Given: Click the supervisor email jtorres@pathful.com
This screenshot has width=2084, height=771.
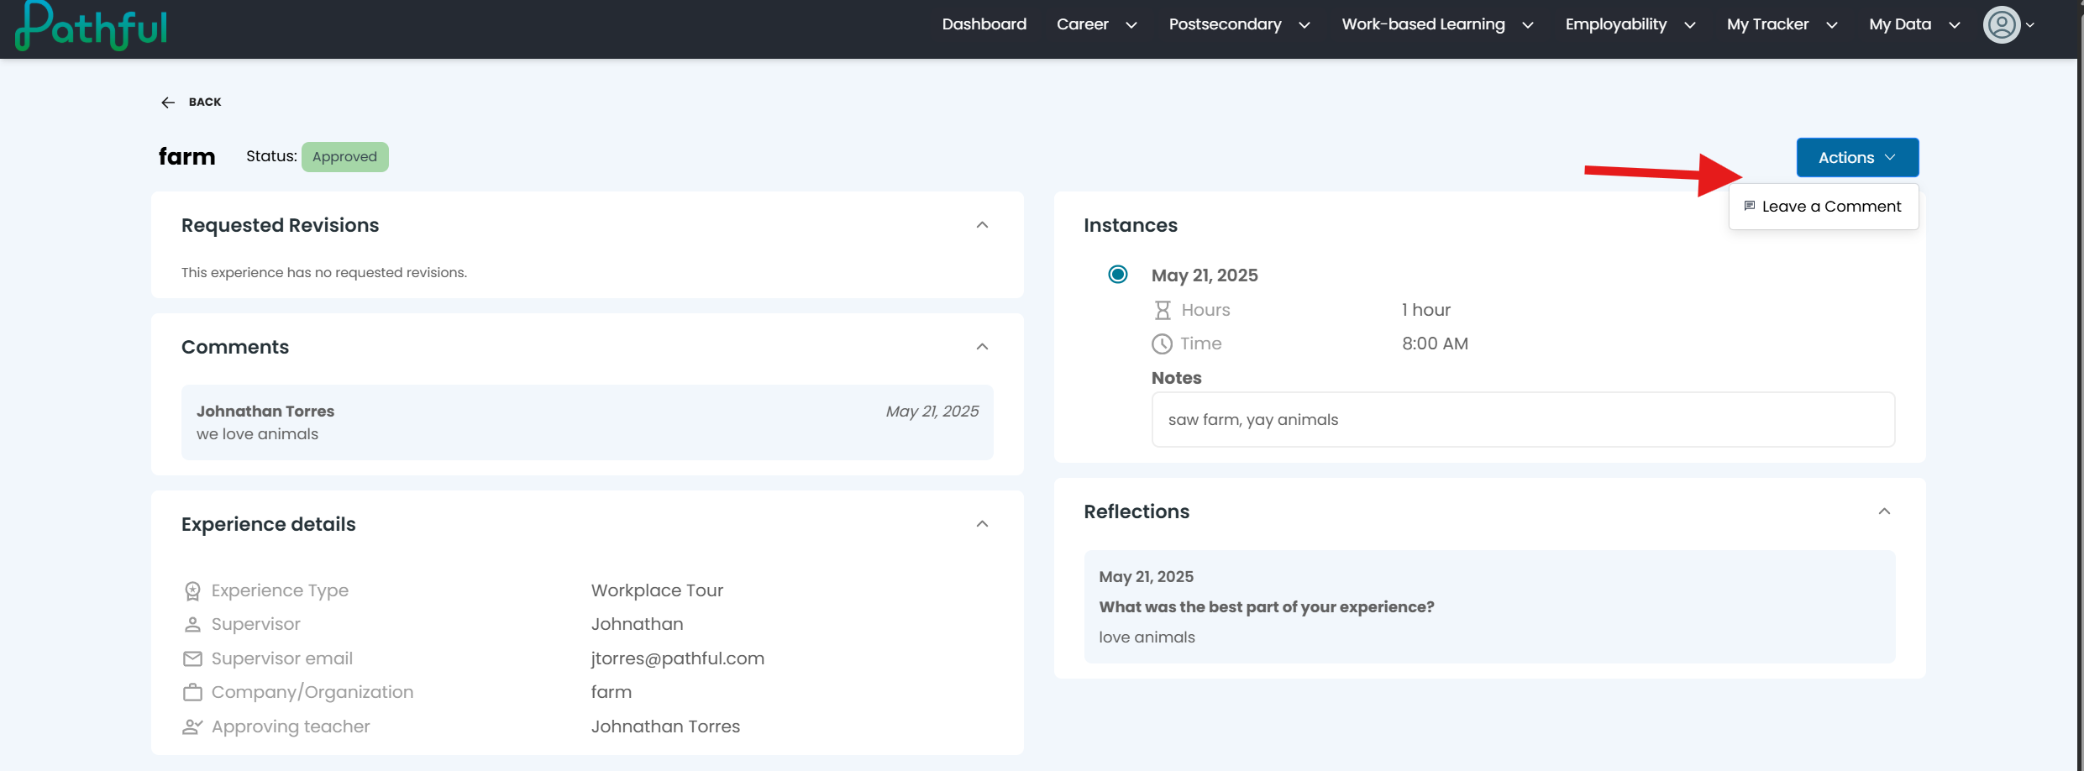Looking at the screenshot, I should 678,658.
